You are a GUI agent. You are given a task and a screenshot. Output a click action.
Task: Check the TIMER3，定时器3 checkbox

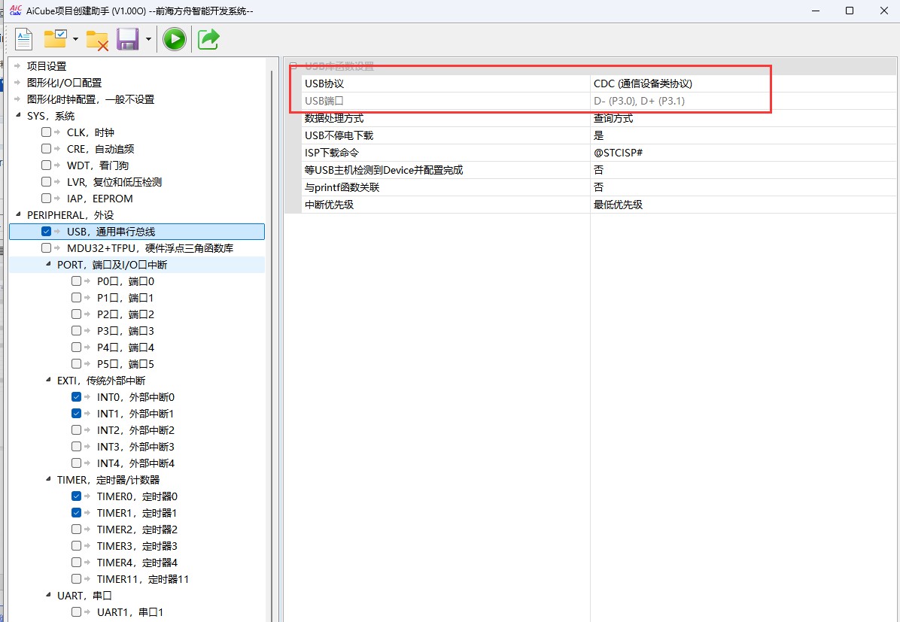click(76, 546)
